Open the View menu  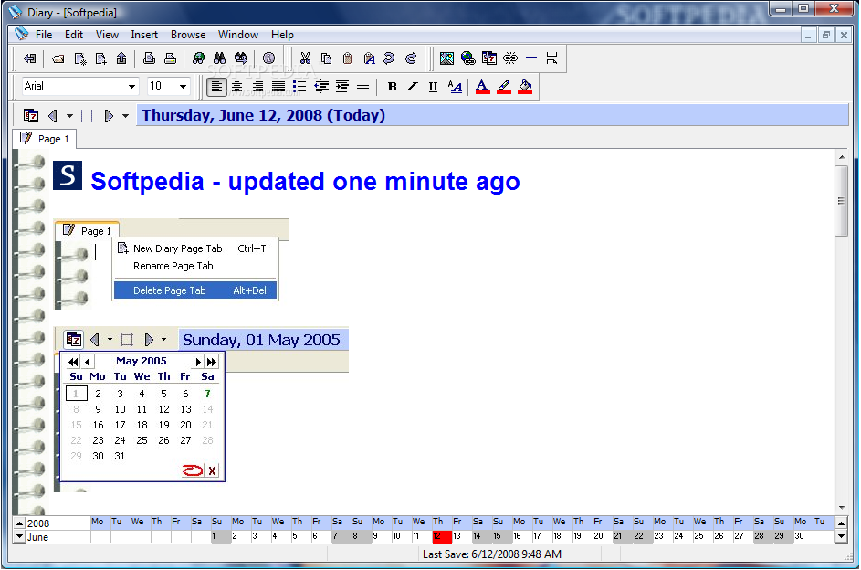107,35
